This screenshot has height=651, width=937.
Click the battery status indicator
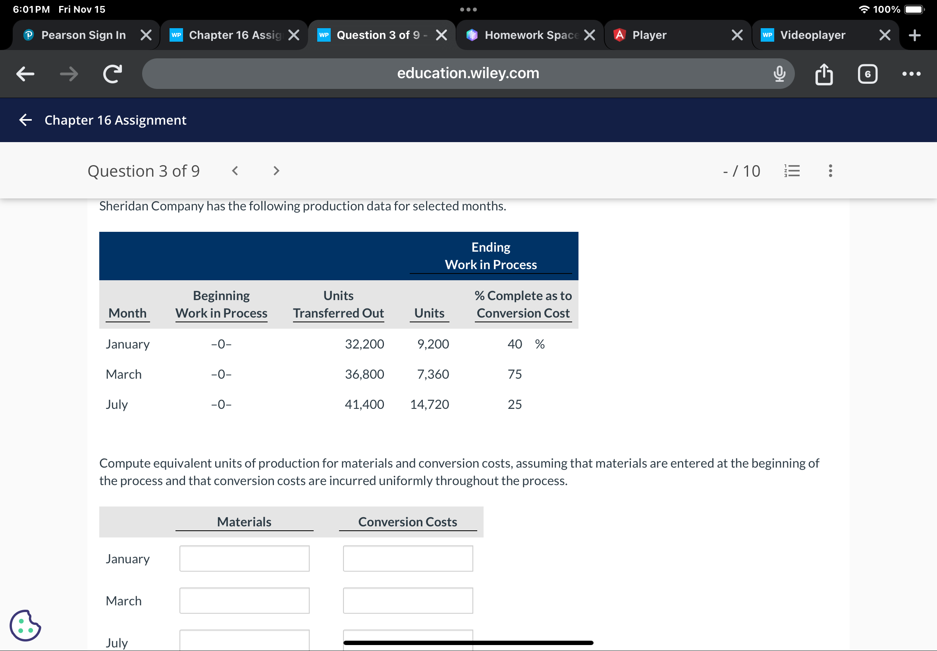click(x=914, y=10)
